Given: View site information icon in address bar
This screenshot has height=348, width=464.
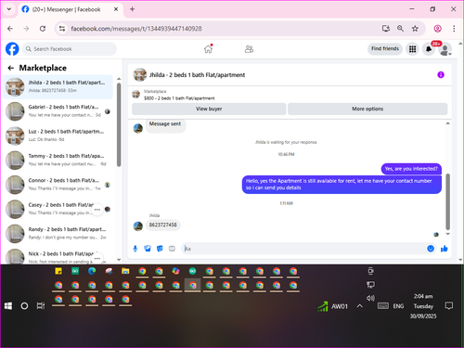Looking at the screenshot, I should coord(62,29).
